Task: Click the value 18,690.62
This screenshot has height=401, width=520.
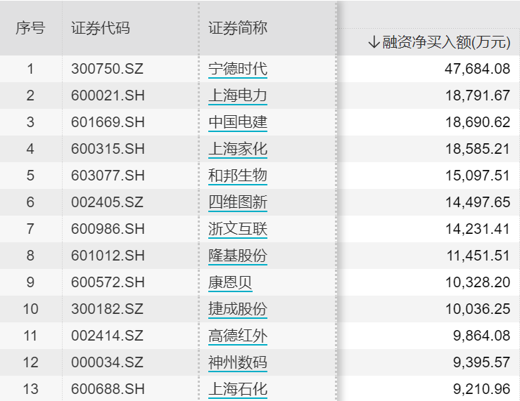Action: (x=478, y=122)
